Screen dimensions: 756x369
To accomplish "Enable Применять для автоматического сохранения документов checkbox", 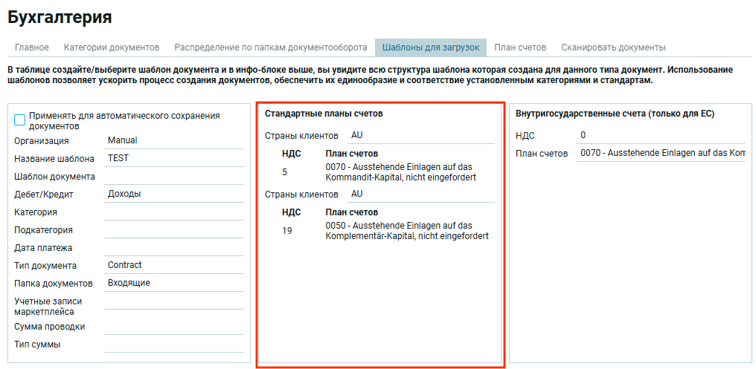I will 20,120.
